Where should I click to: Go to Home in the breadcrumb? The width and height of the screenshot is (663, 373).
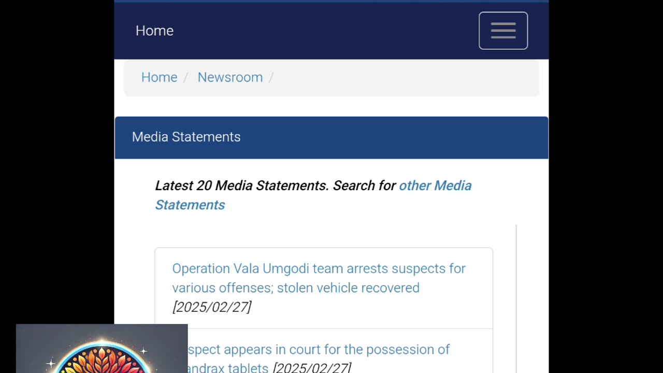(x=159, y=77)
